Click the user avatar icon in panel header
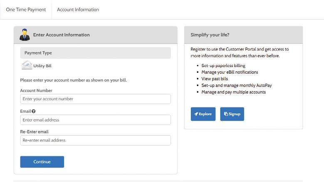324x188 pixels. coord(25,35)
